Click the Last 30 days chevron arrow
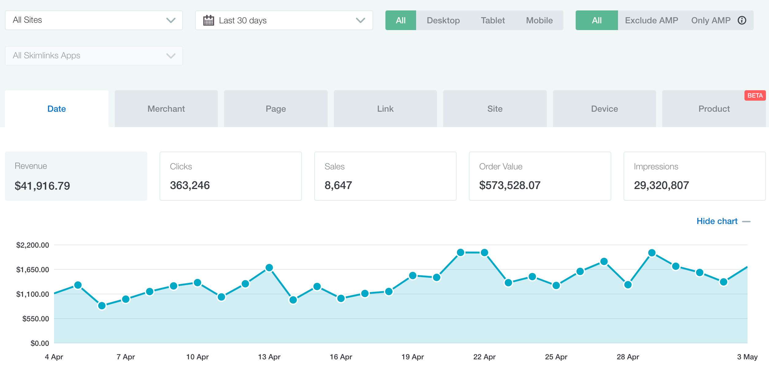This screenshot has height=375, width=769. tap(360, 20)
